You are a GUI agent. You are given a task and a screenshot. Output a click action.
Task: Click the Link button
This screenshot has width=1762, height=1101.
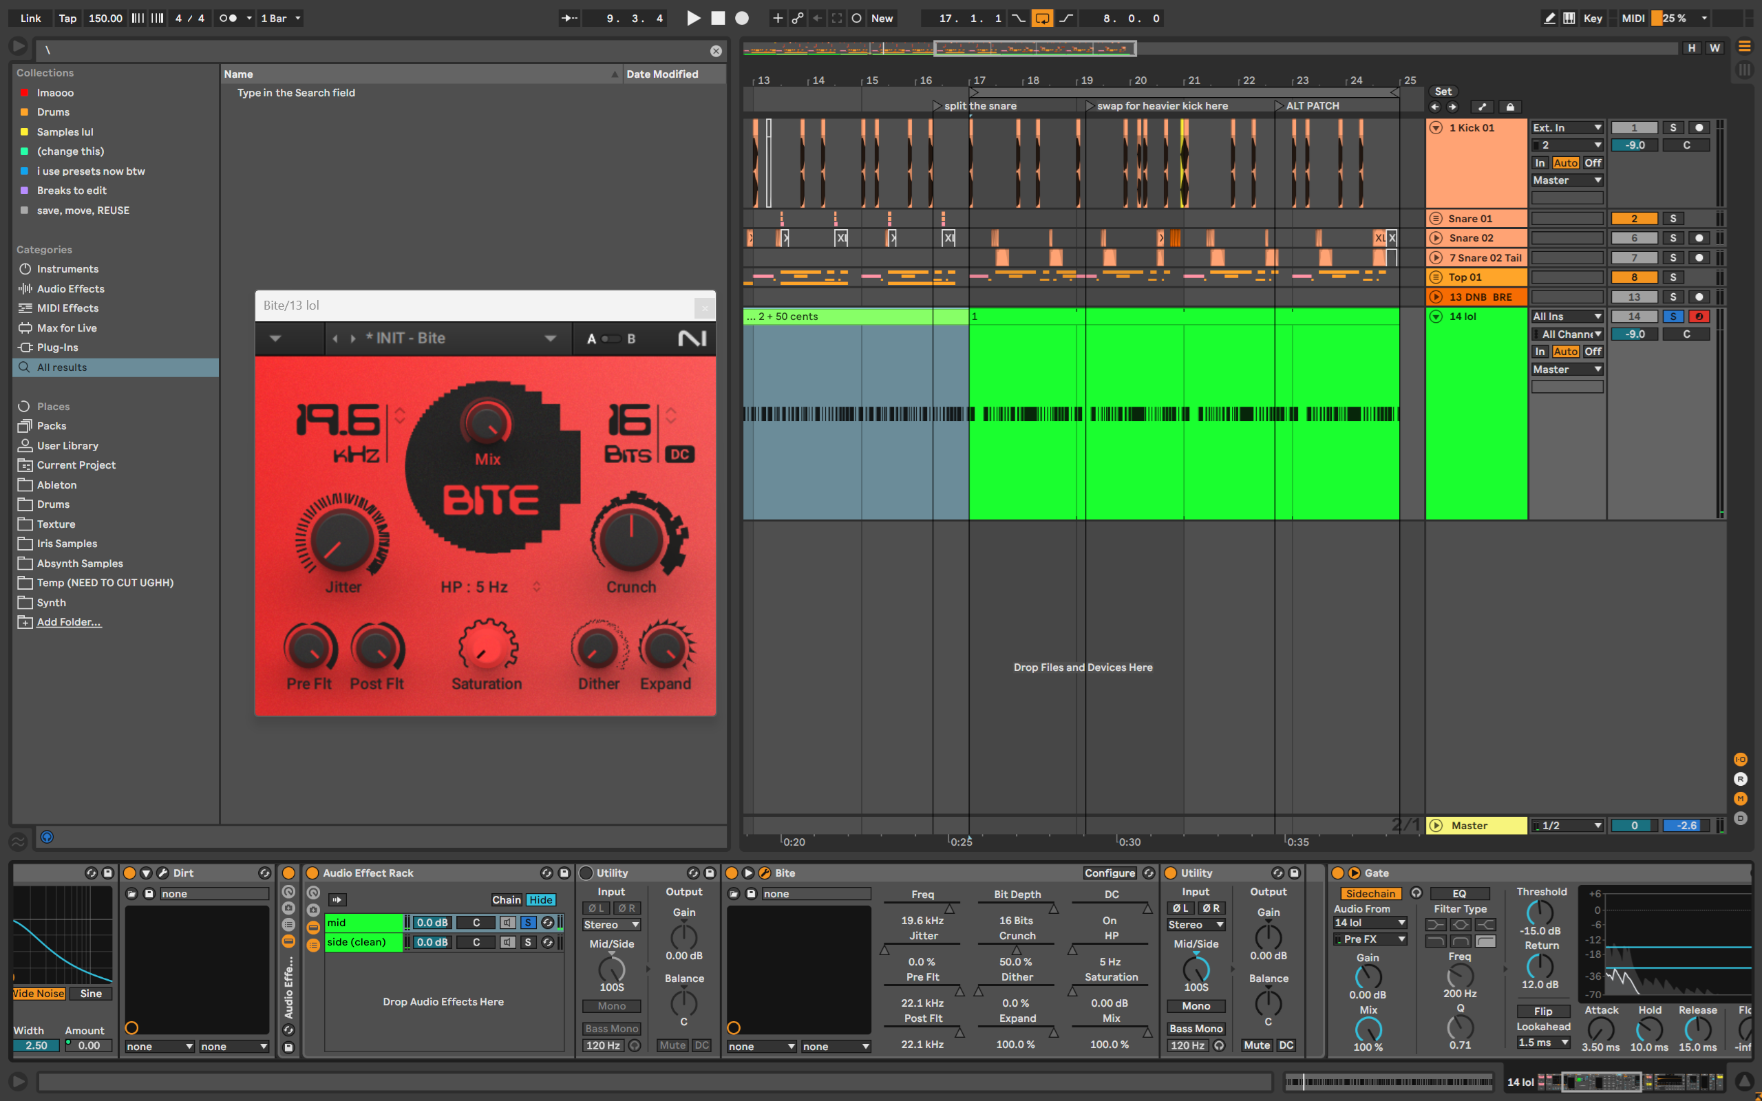pyautogui.click(x=30, y=18)
